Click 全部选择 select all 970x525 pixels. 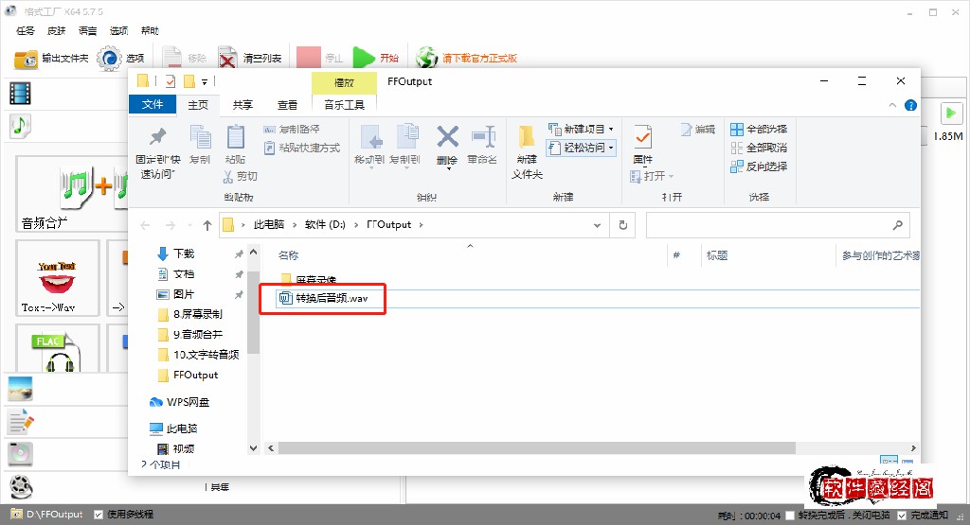click(759, 129)
